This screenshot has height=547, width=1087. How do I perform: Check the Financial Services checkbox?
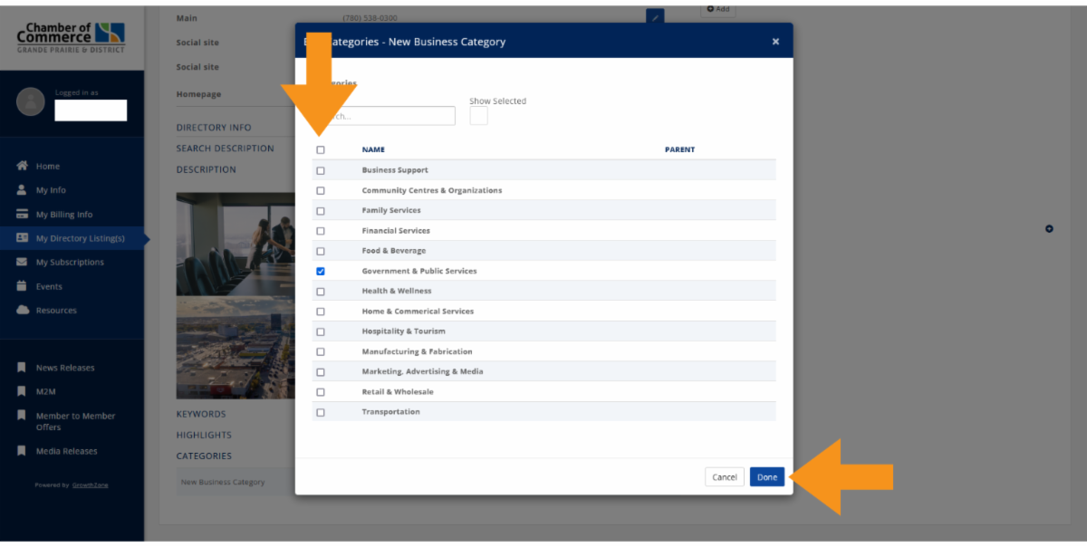point(321,231)
